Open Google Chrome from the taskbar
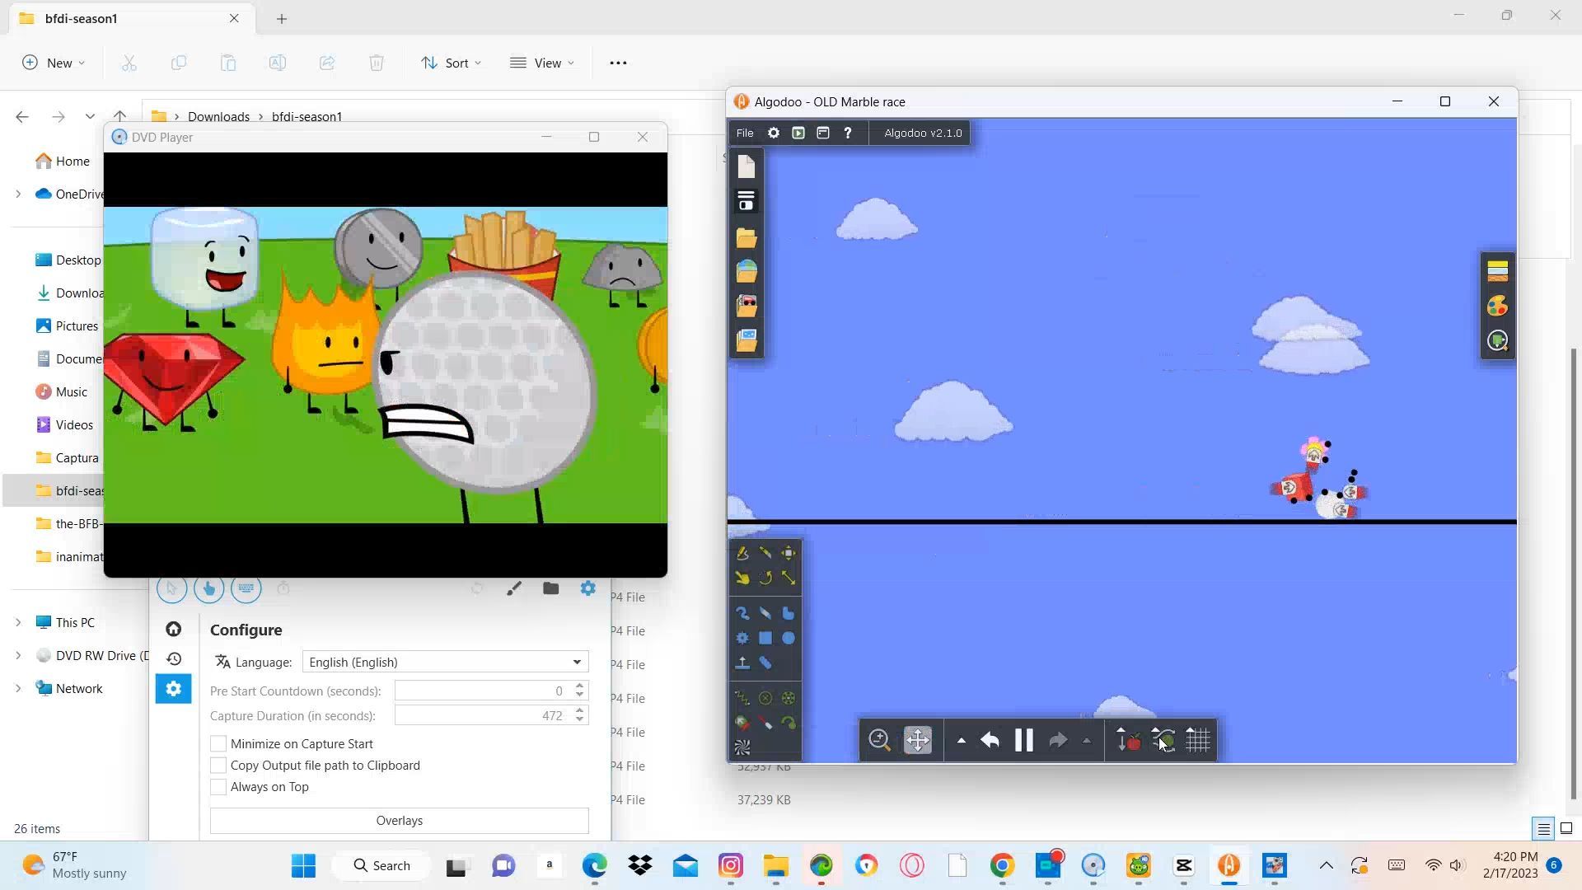The image size is (1582, 890). coord(1001,865)
